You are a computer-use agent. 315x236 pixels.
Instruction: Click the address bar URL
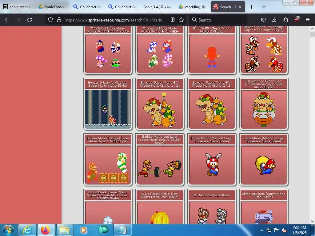(113, 20)
